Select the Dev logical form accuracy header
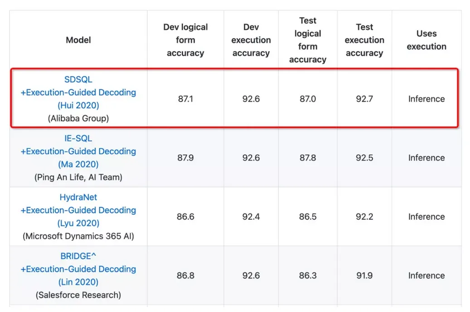Screen dimensions: 470x312 pos(185,40)
